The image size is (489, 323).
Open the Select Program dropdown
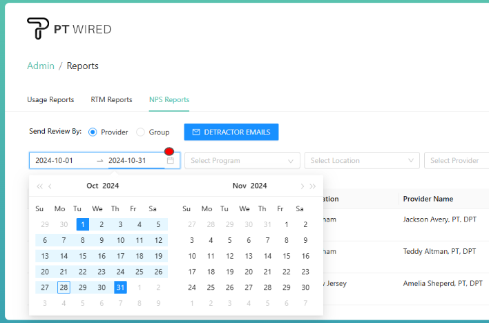(x=242, y=161)
